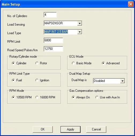Confirm settings with OK button
Image resolution: width=135 pixels, height=136 pixels.
coord(43,129)
